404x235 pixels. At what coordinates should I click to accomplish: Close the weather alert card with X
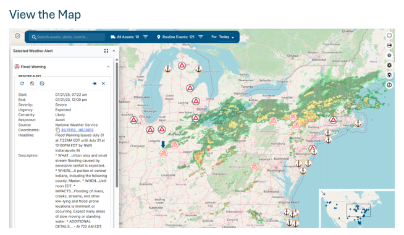coord(103,83)
